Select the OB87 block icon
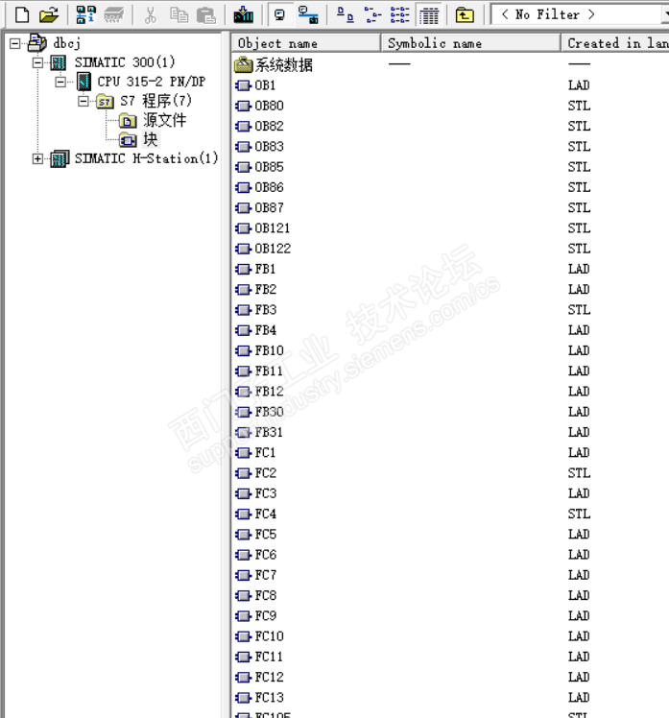This screenshot has width=669, height=718. [243, 208]
